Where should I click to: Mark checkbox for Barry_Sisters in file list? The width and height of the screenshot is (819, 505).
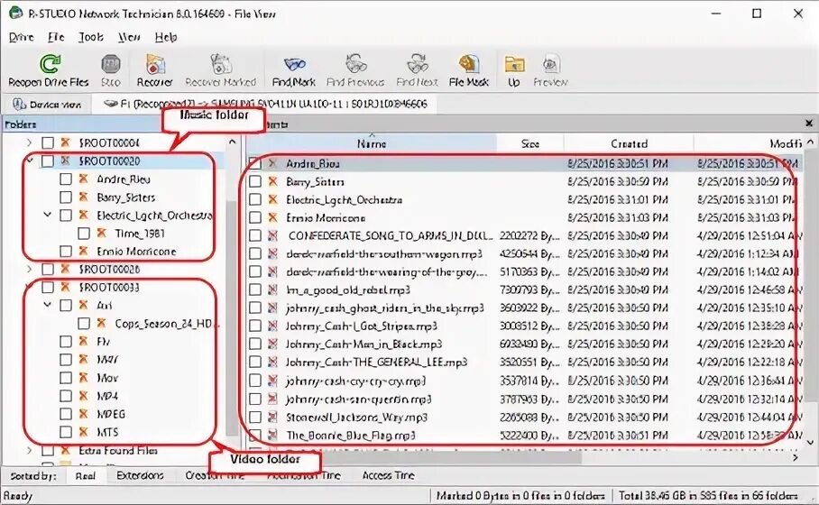[x=255, y=182]
